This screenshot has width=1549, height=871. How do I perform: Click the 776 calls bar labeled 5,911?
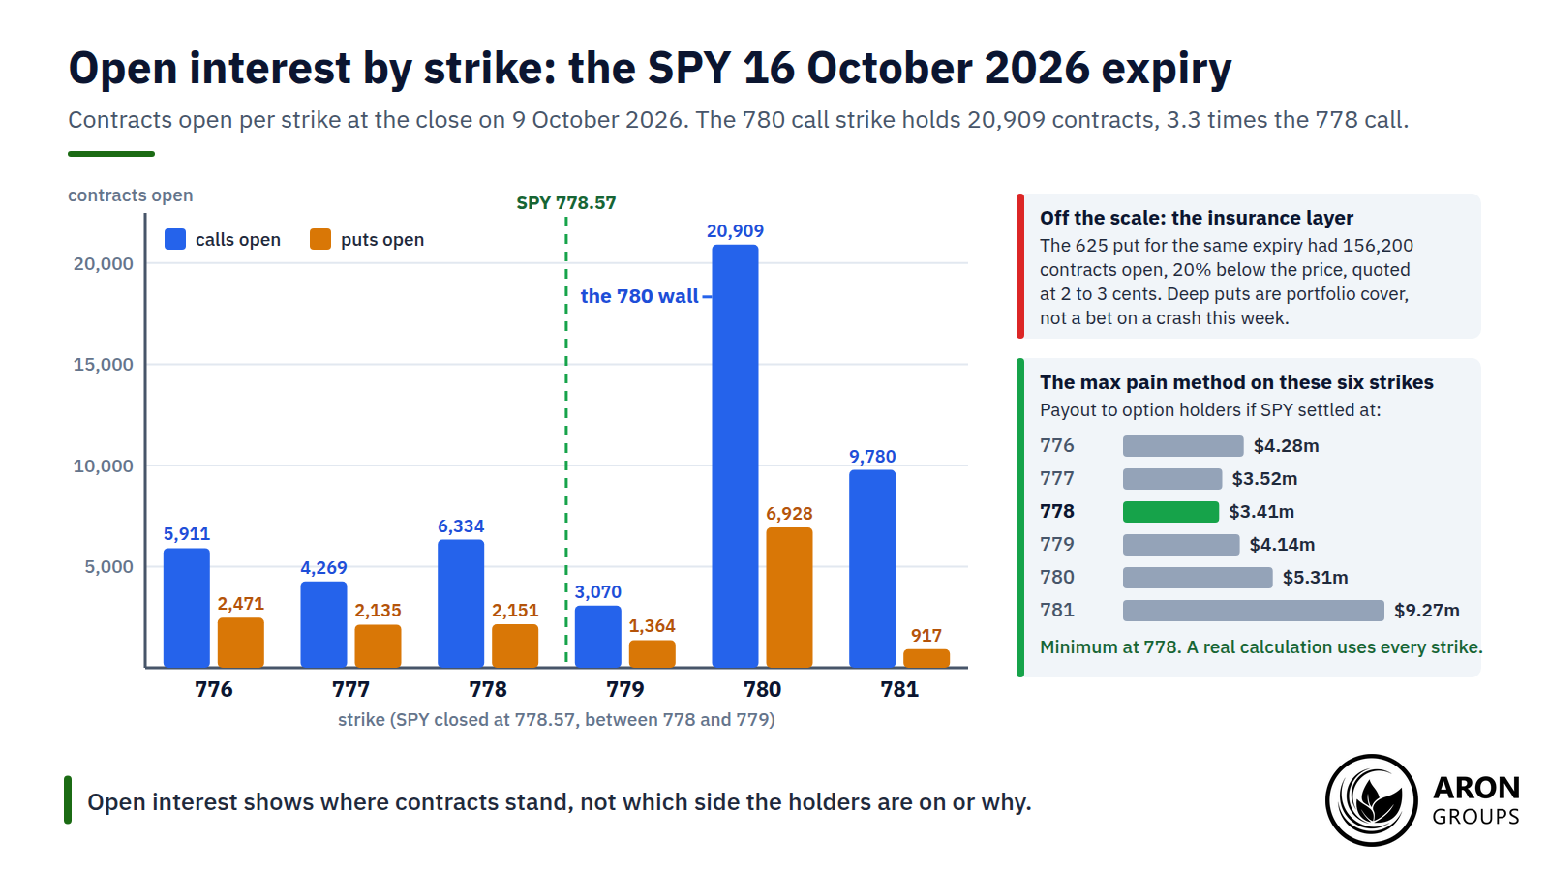(x=187, y=608)
